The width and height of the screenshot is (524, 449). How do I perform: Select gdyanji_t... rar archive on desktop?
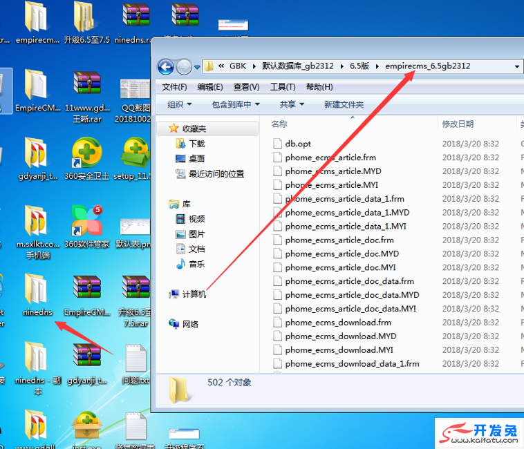(87, 364)
